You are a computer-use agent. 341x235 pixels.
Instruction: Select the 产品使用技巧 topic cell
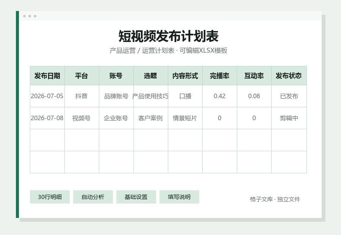coord(151,96)
